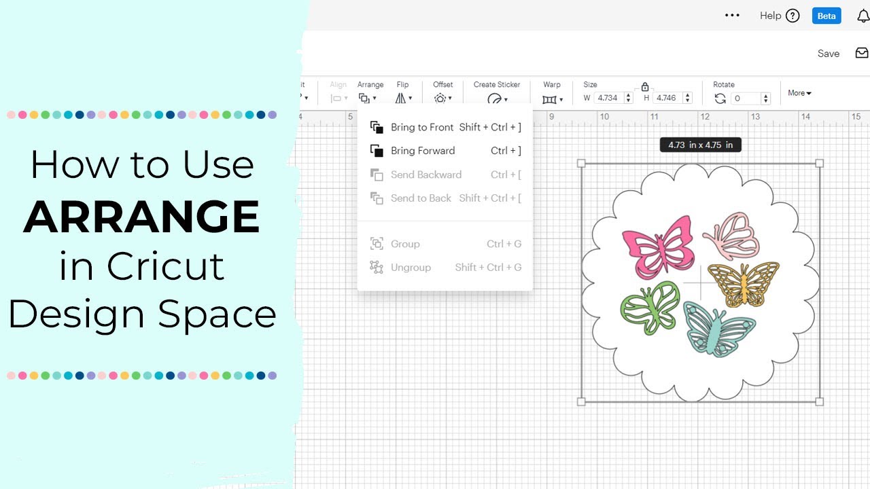
Task: Click the mail icon next to Save
Action: [862, 53]
